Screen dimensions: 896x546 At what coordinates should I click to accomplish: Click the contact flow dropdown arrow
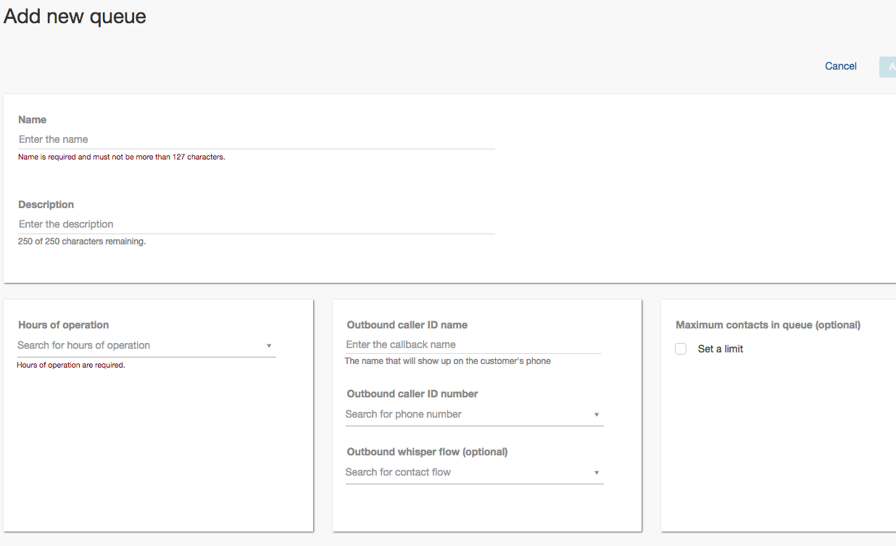click(597, 473)
